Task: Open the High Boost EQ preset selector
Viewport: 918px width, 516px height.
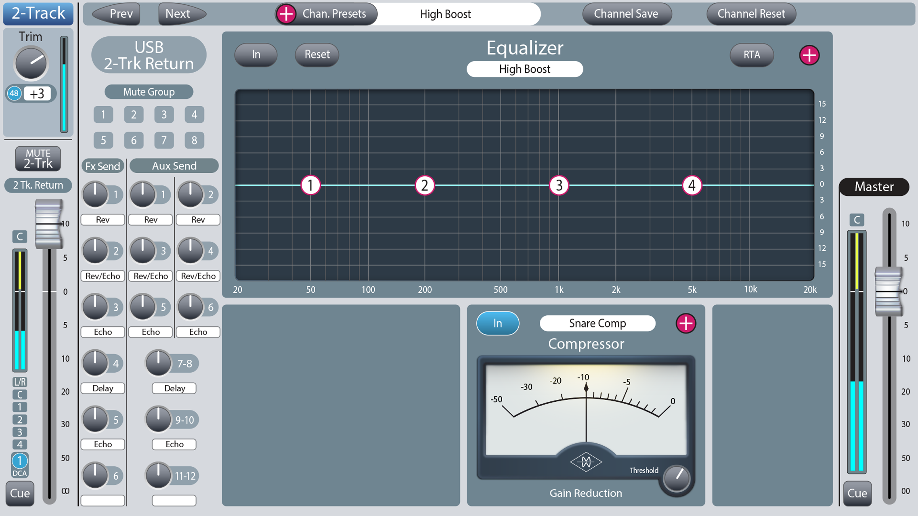Action: pos(525,69)
